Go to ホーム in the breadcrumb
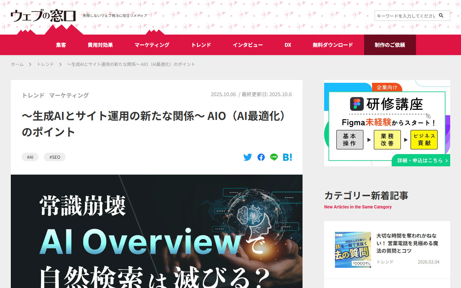461x288 pixels. (x=17, y=64)
